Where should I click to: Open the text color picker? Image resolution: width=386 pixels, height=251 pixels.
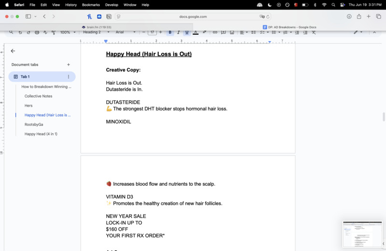(x=195, y=32)
